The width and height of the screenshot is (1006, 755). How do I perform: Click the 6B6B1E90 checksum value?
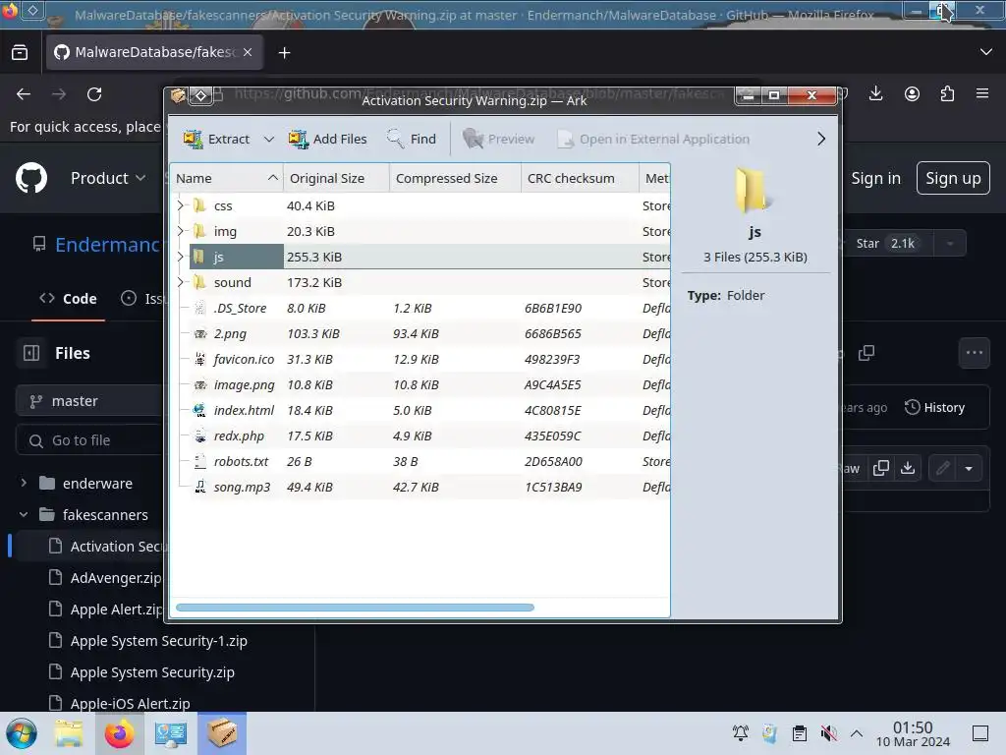tap(553, 308)
